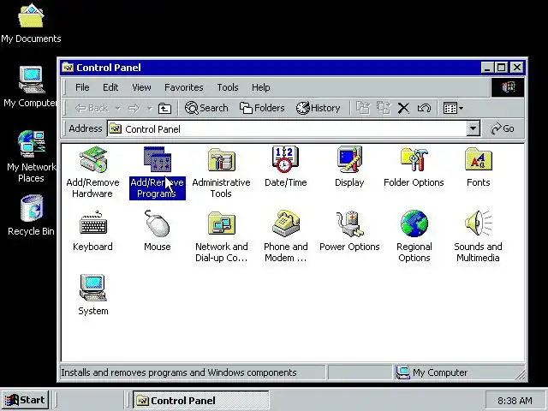Click the Up one level folder icon
Screen dimensions: 548x411
coord(164,109)
